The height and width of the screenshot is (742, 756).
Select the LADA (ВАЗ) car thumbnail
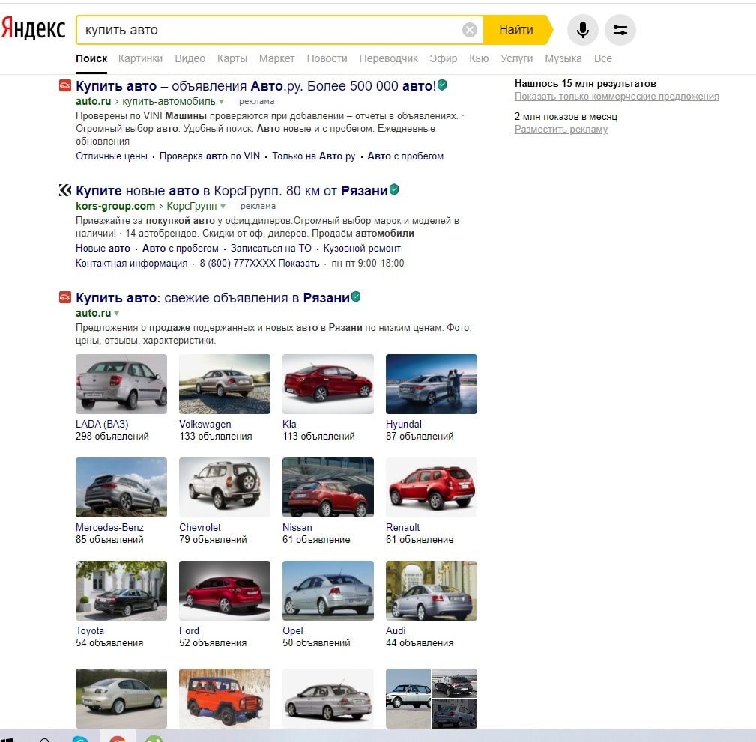coord(121,383)
